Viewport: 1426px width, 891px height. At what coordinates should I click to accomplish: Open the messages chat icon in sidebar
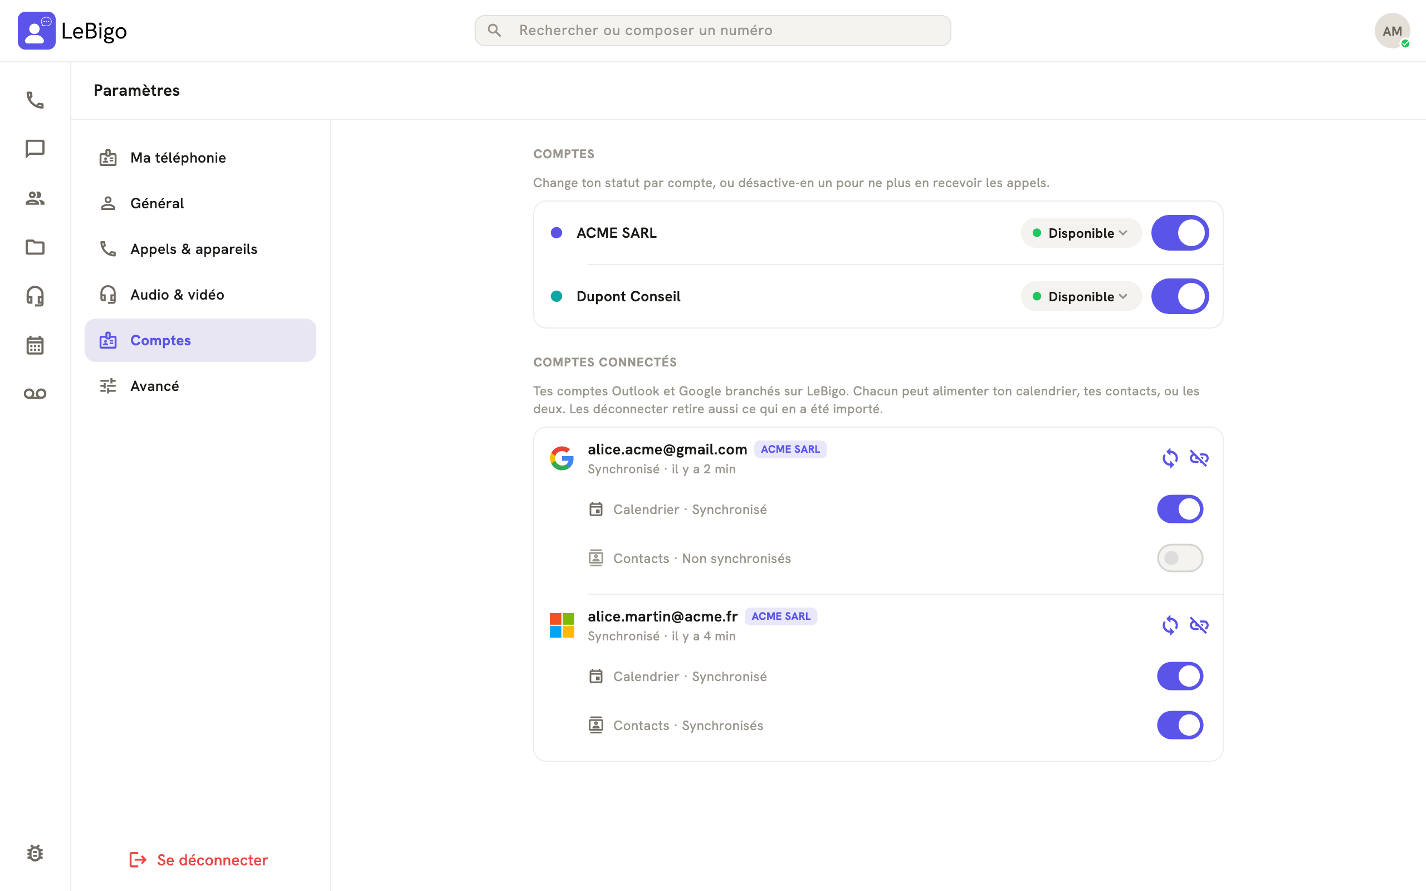pos(35,149)
